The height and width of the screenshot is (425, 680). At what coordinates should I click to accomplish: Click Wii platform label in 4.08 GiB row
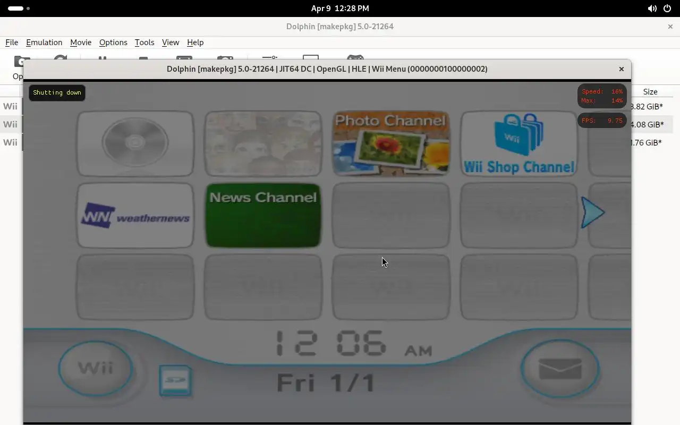click(x=10, y=124)
